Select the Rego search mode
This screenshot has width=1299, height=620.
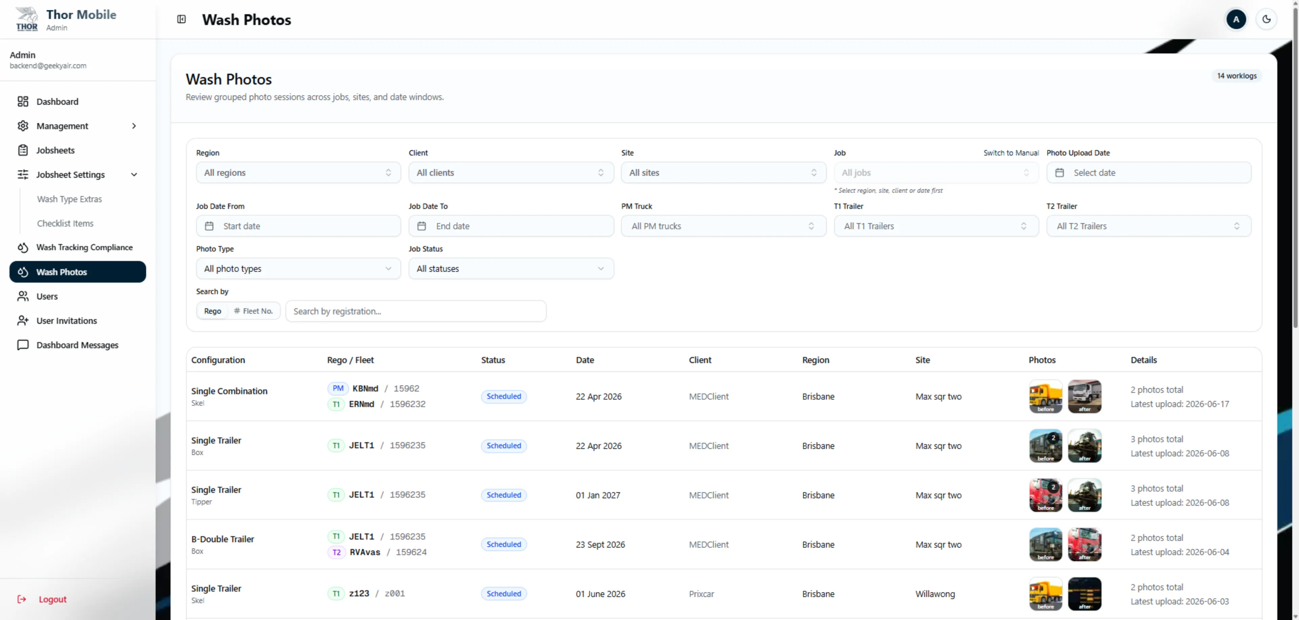tap(212, 311)
